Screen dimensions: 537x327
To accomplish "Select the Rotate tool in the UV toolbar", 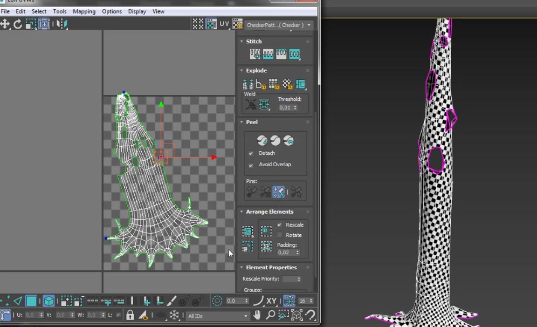I will (18, 24).
